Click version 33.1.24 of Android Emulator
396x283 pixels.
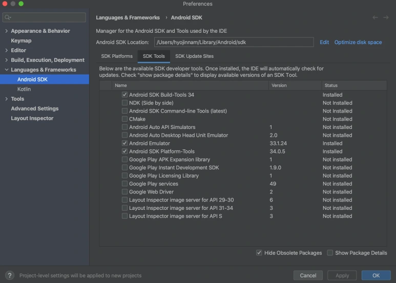(278, 143)
